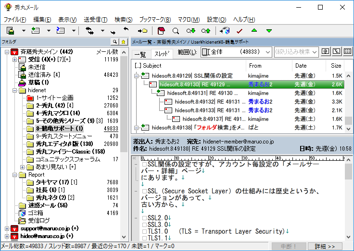Click the 詳細 >> button in status bar

point(325,246)
